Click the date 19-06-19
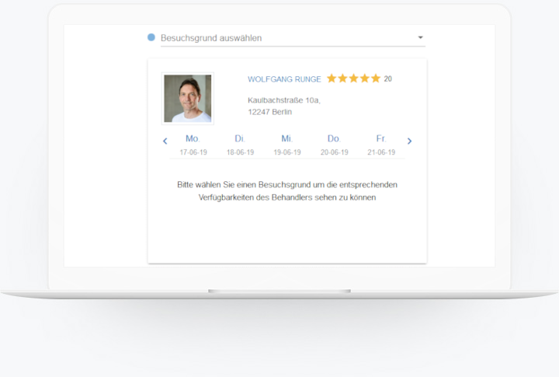Viewport: 559px width, 377px height. point(287,152)
